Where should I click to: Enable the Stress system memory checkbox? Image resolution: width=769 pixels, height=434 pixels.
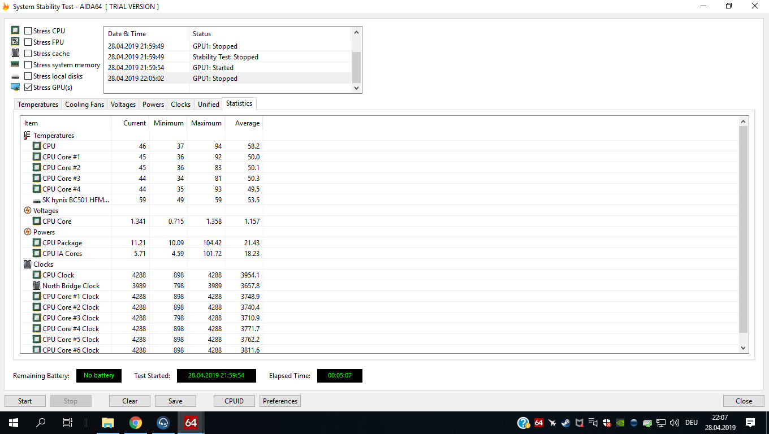[x=28, y=65]
